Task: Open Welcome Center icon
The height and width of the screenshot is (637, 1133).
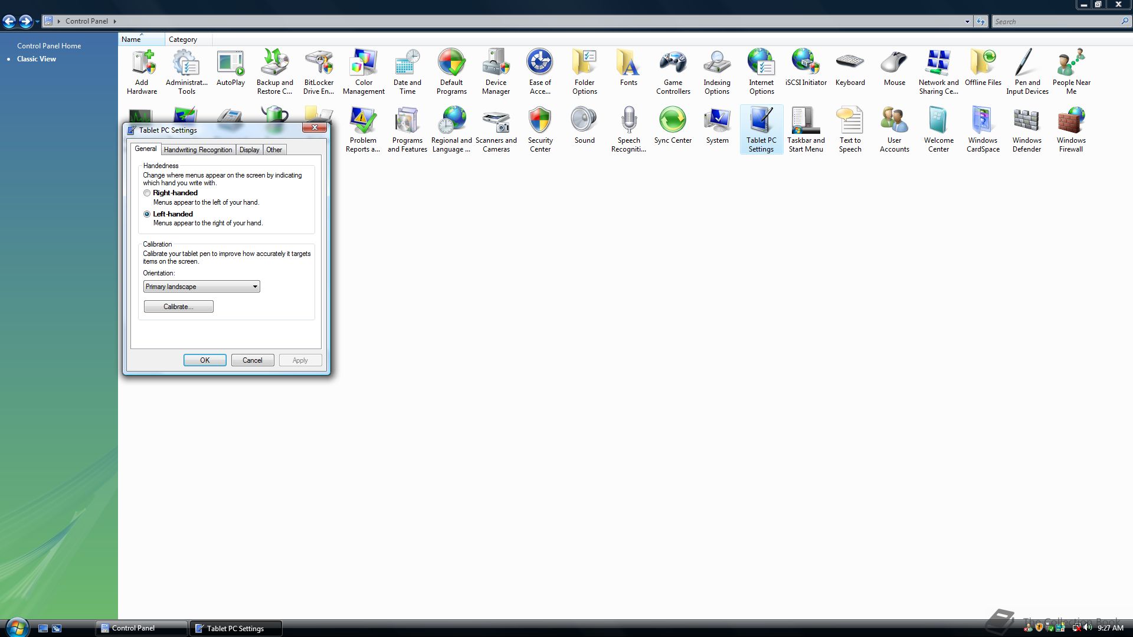Action: [x=939, y=129]
